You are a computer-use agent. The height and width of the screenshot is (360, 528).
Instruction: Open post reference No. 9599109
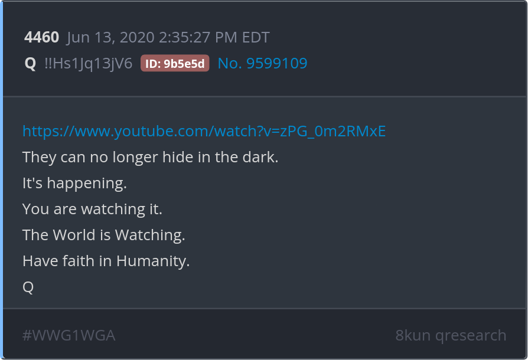pyautogui.click(x=263, y=63)
